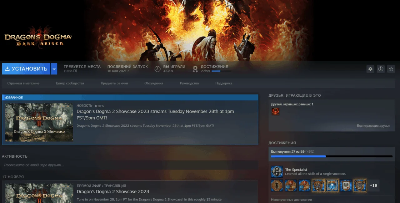The image size is (400, 203).
Task: Open friend's avatar in friends panel
Action: [276, 111]
